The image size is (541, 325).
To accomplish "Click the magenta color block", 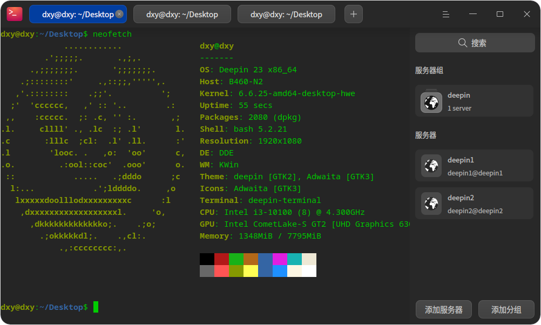I will click(280, 259).
